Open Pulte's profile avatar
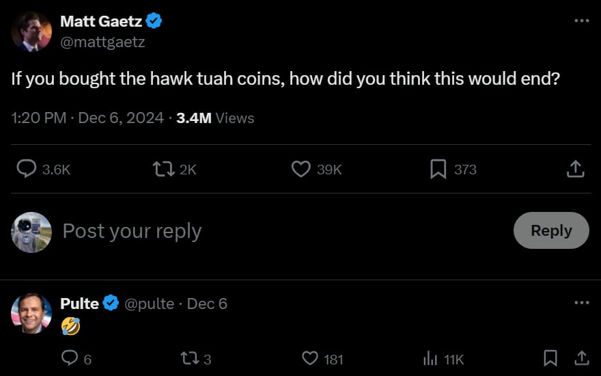 [31, 313]
